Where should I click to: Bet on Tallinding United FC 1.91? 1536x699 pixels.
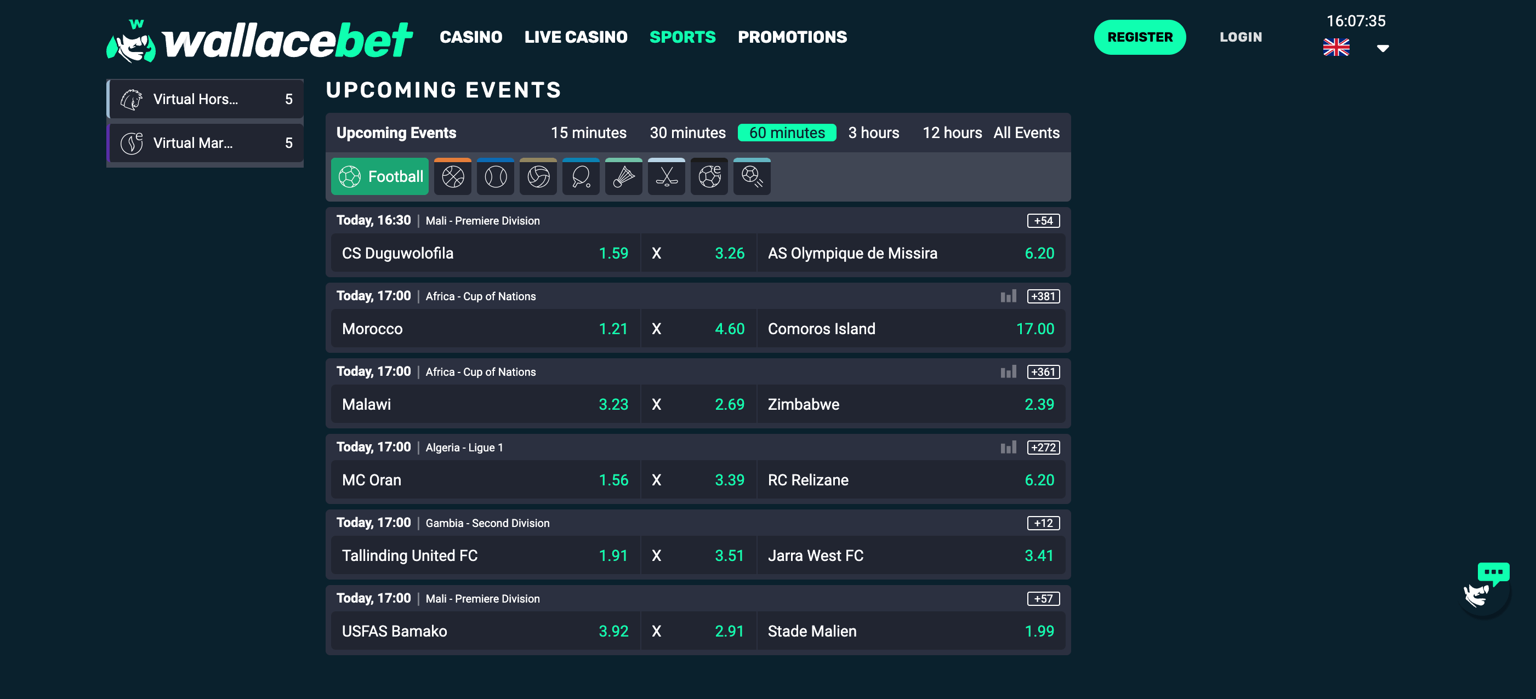coord(485,556)
